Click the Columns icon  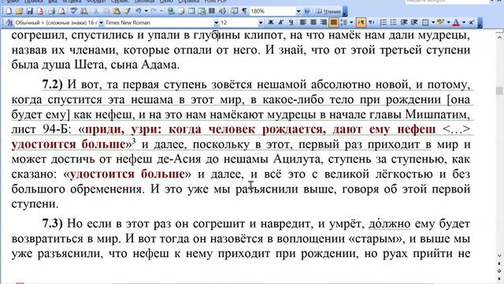coord(212,11)
